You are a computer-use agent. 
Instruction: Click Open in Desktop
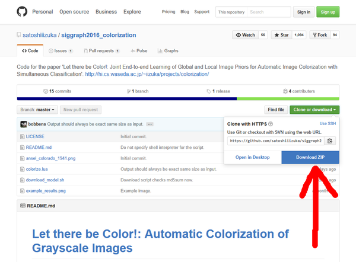(x=253, y=158)
